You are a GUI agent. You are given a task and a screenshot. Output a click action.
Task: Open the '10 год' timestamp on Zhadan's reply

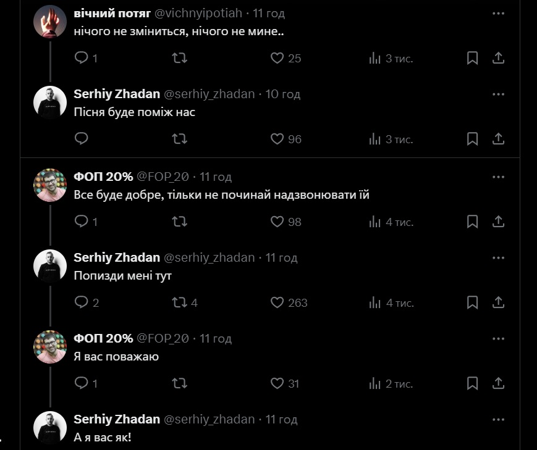tap(283, 94)
